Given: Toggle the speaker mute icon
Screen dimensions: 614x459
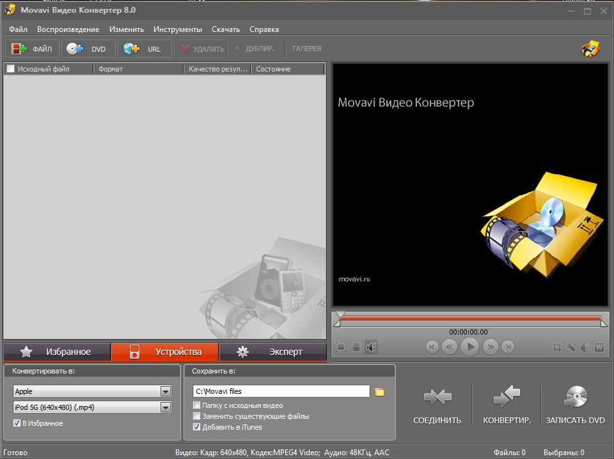Looking at the screenshot, I should pyautogui.click(x=371, y=347).
